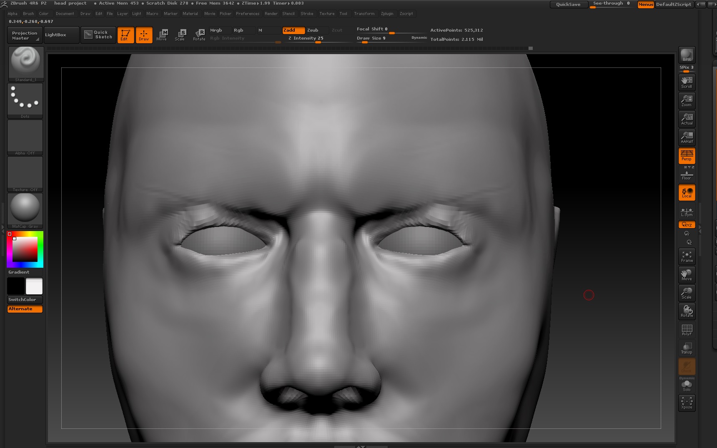
Task: Open LightBox browser
Action: (56, 35)
